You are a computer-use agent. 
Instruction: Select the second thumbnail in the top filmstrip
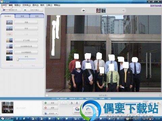(104, 10)
